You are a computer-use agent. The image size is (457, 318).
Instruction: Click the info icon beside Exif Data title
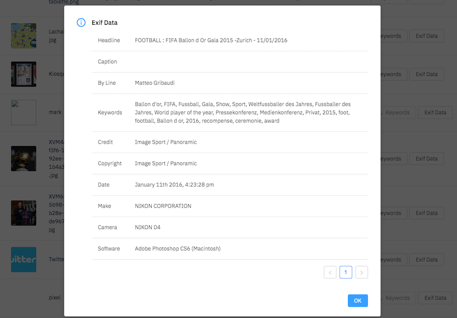(81, 22)
